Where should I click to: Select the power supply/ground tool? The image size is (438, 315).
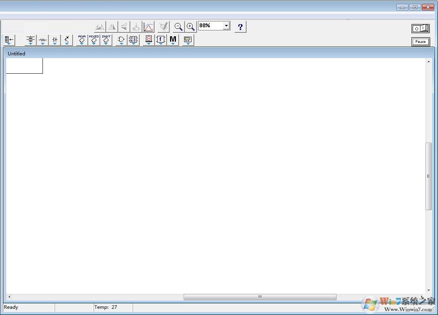[x=30, y=39]
